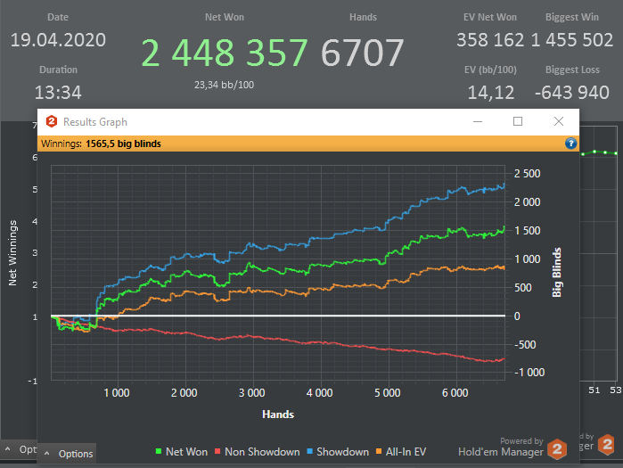This screenshot has width=623, height=468.
Task: Click the Hands count 6707
Action: coord(363,53)
